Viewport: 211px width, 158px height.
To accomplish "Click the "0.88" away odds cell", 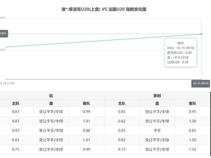I will [x=86, y=131].
